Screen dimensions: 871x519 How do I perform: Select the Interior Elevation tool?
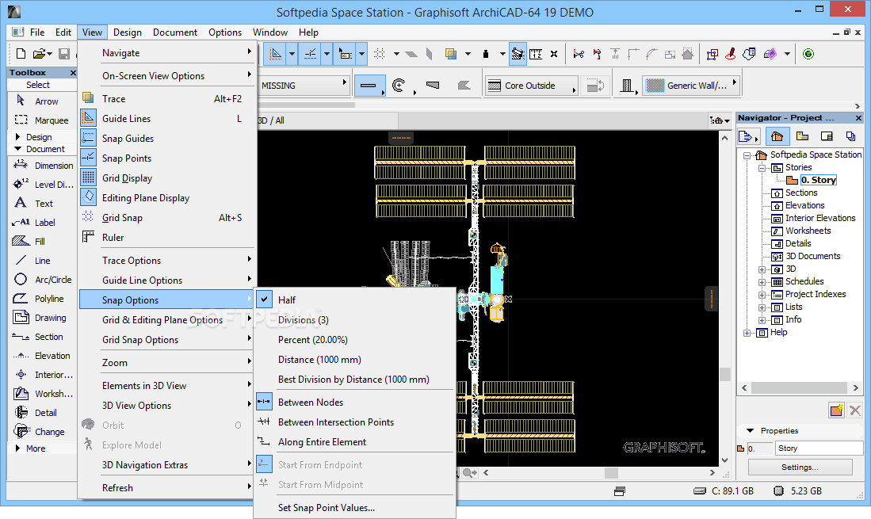click(42, 375)
